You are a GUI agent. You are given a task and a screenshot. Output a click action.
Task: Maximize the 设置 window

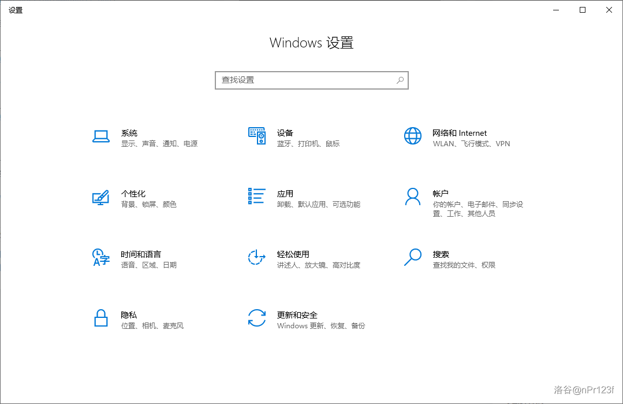coord(583,10)
